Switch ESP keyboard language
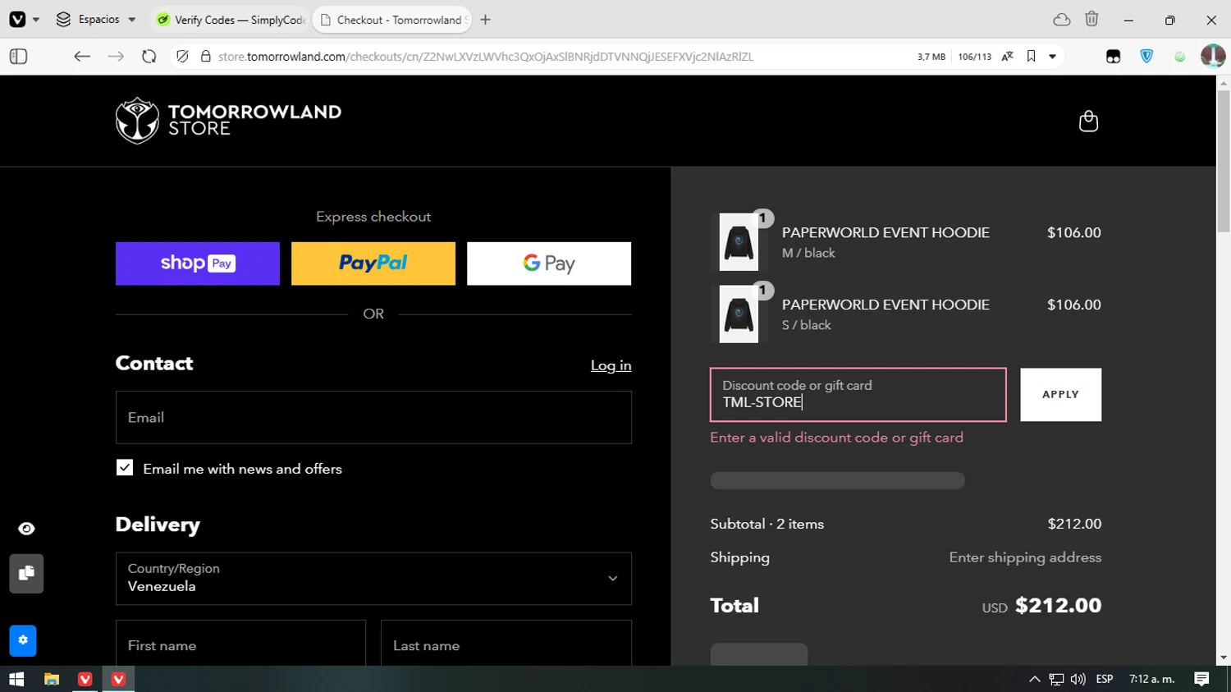 [1105, 679]
